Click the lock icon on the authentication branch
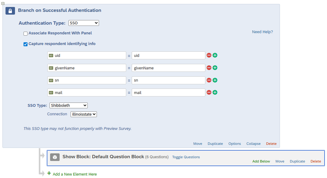This screenshot has width=327, height=178. [10, 10]
